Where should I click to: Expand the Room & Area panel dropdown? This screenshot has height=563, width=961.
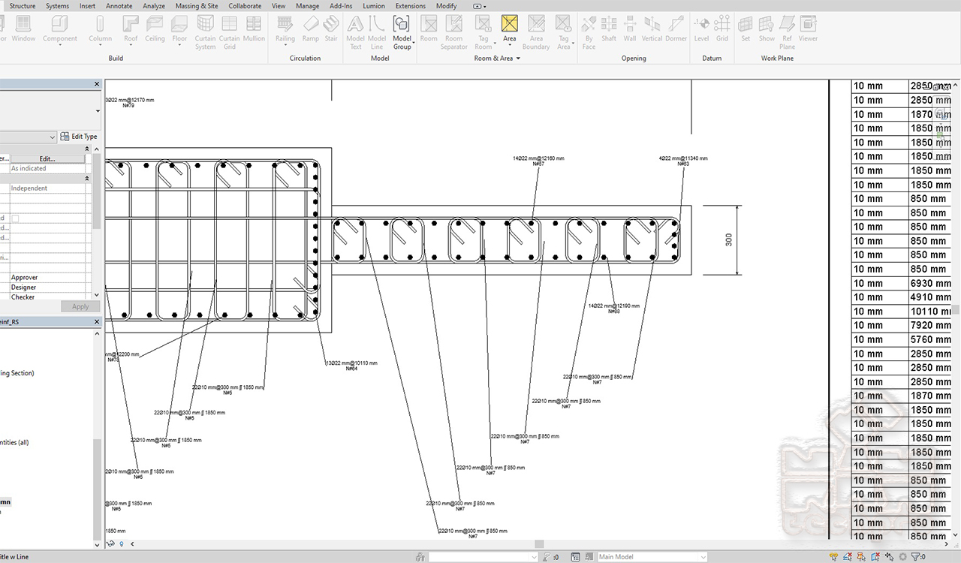click(517, 58)
